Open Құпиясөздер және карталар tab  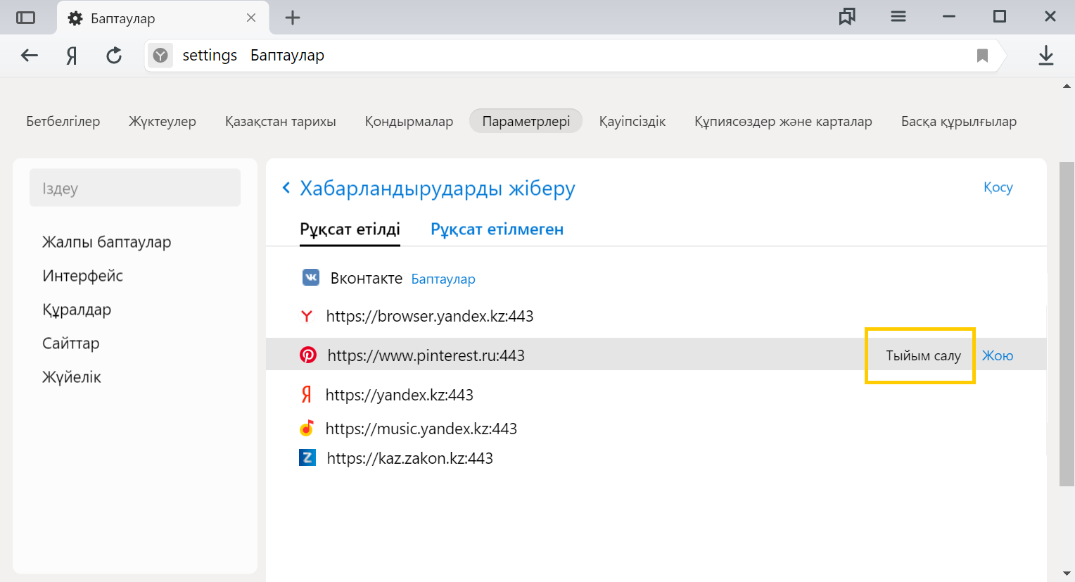click(783, 121)
